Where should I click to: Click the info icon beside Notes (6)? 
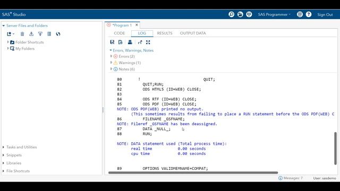[x=116, y=69]
